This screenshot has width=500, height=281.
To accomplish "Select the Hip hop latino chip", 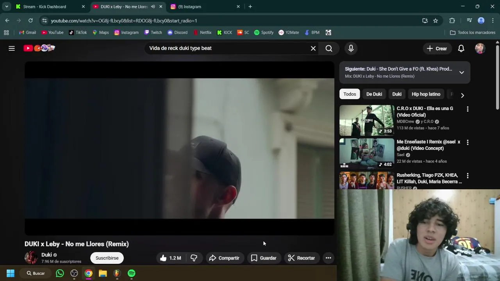I will tap(426, 94).
